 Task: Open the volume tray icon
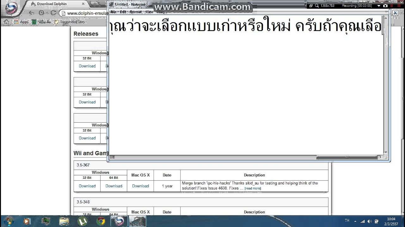(370, 221)
